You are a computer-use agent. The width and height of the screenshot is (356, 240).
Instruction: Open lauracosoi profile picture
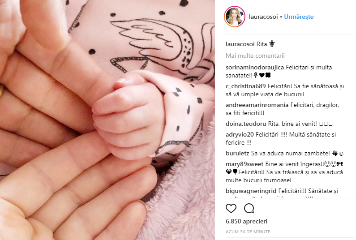point(235,17)
